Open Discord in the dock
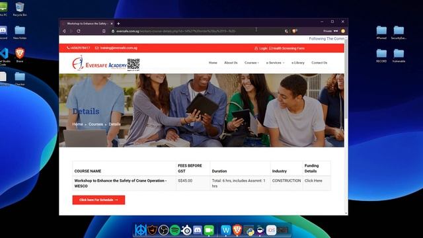Image resolution: width=423 pixels, height=238 pixels. [198, 230]
